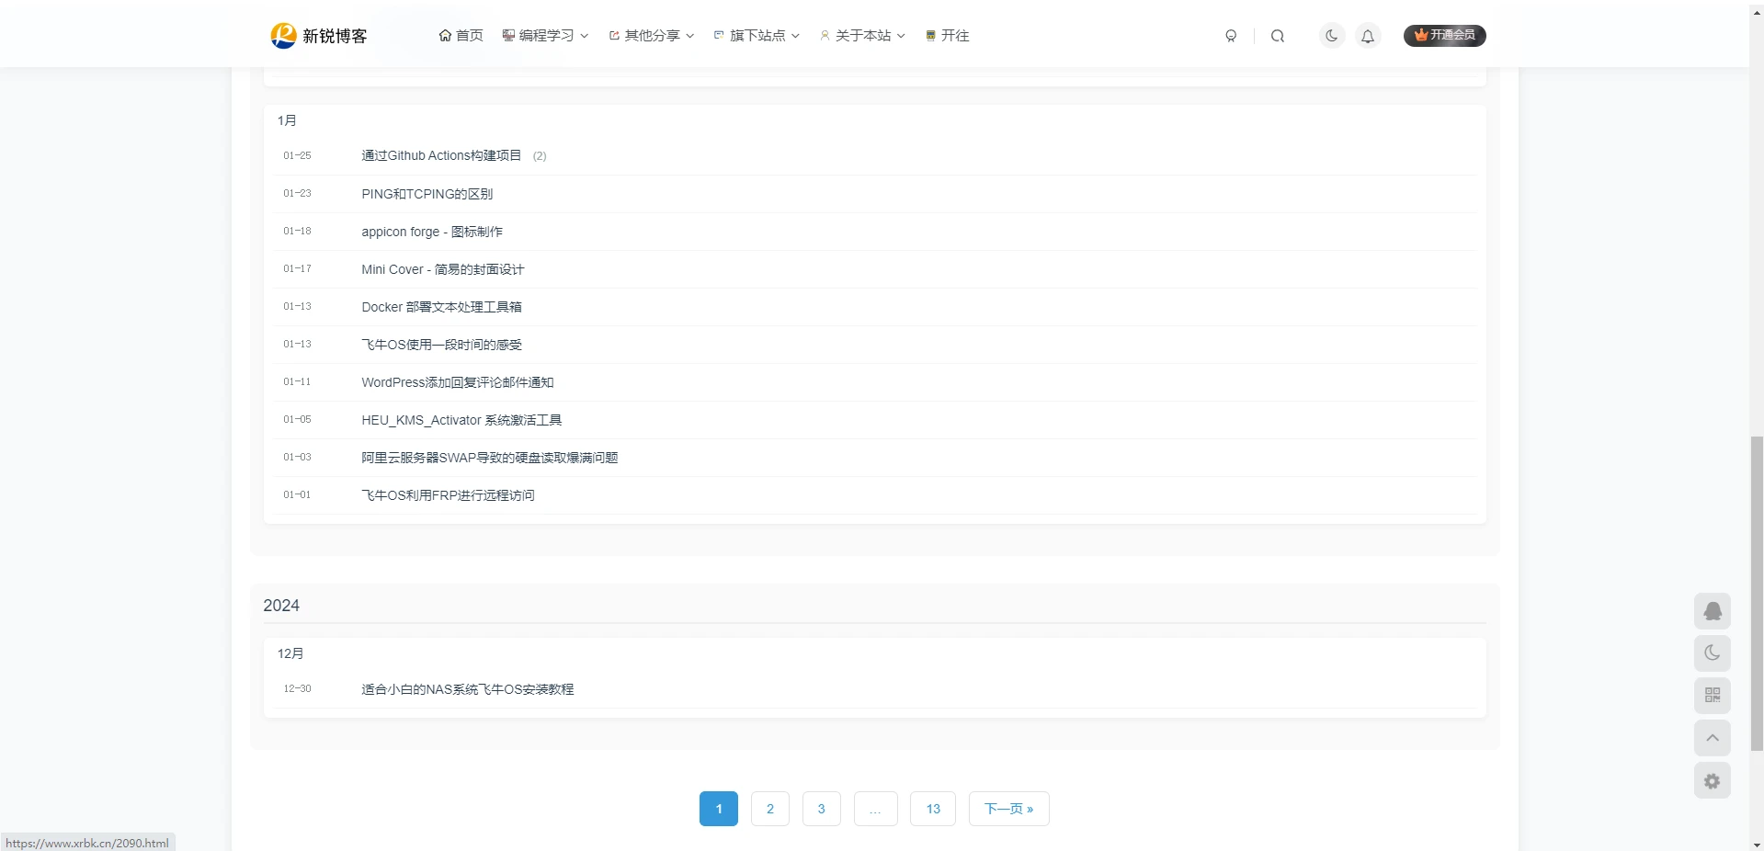Go to pagination page 2
Viewport: 1764px width, 851px height.
[x=770, y=809]
